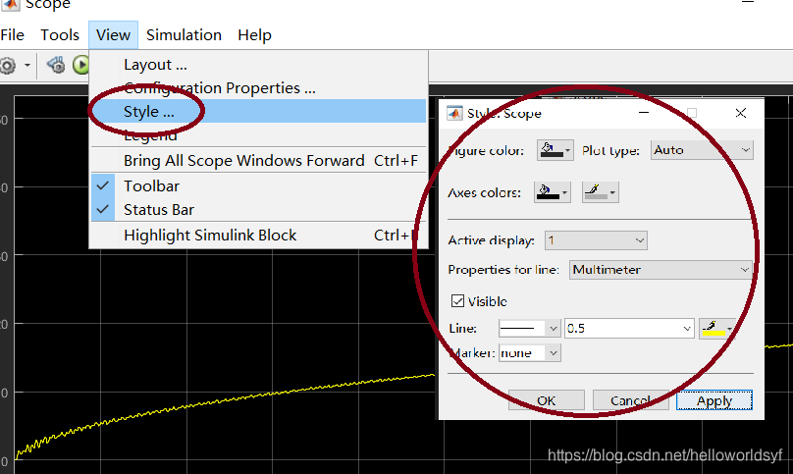Choose Highlight Simulink Block
This screenshot has width=793, height=474.
point(258,236)
